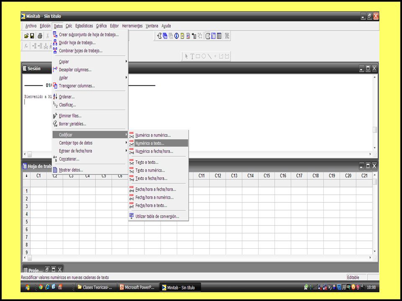Choose Fecha/hora a numérico submenu item
This screenshot has height=301, width=402.
point(158,198)
